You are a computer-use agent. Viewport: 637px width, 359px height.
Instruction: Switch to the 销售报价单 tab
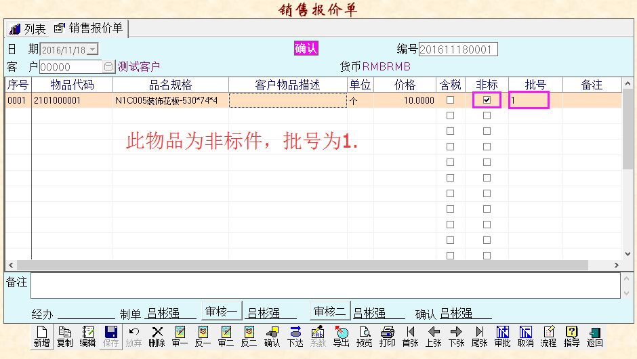pyautogui.click(x=89, y=28)
